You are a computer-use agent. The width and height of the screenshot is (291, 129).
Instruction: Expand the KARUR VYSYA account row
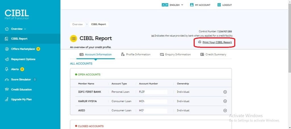225,101
